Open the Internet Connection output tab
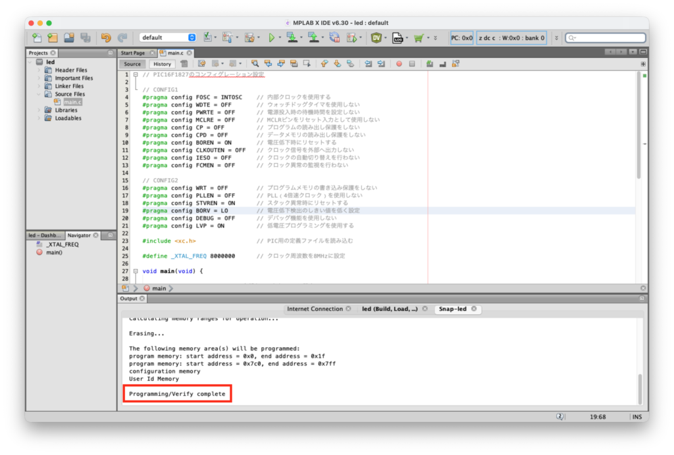 coord(315,308)
